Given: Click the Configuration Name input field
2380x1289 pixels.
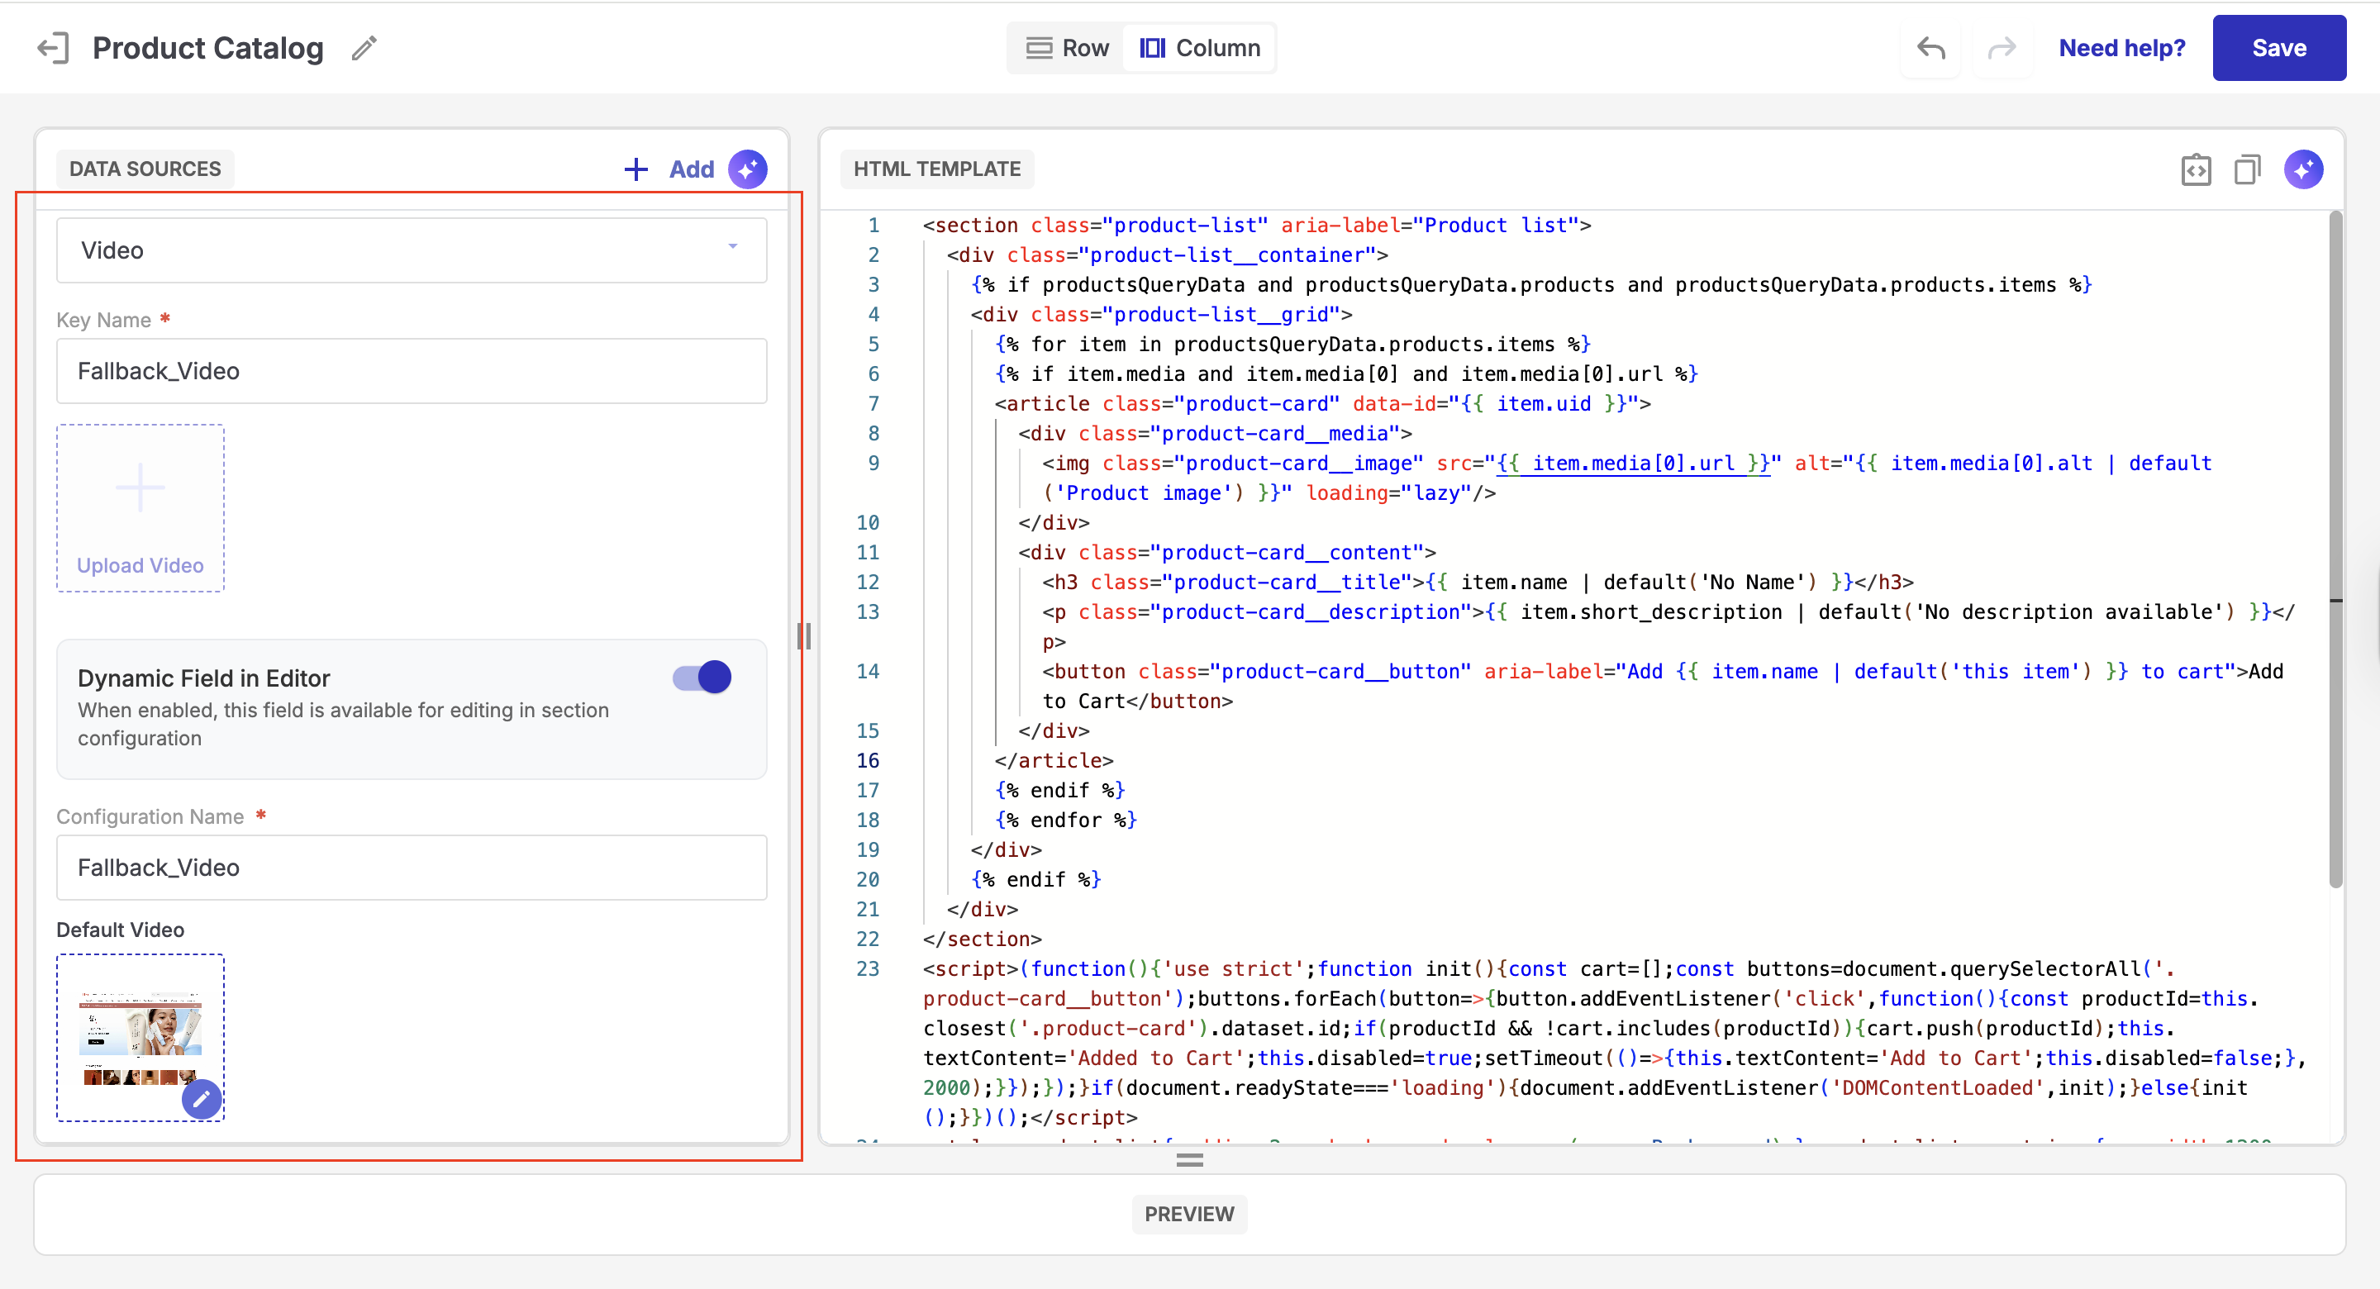Looking at the screenshot, I should 412,868.
